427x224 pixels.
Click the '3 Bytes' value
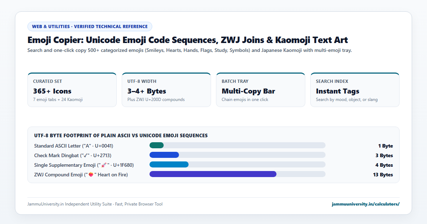(x=384, y=155)
